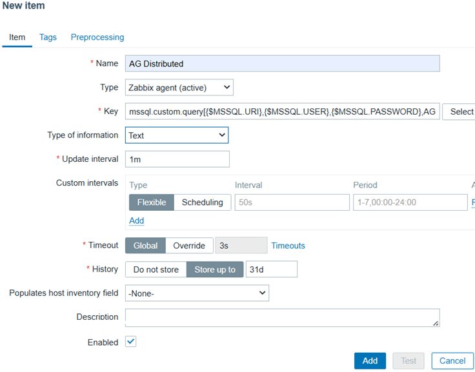Expand Populates host inventory field dropdown
This screenshot has width=475, height=372.
point(197,293)
